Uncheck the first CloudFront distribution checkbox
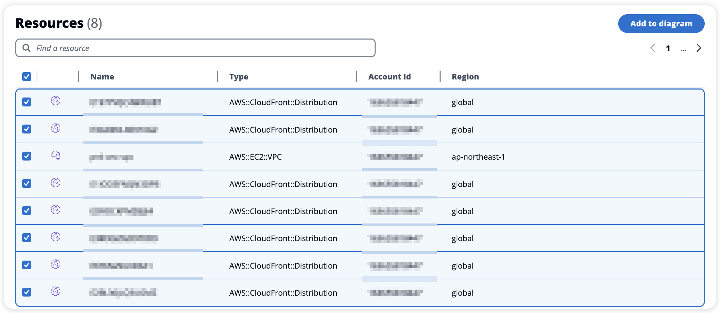Image resolution: width=720 pixels, height=313 pixels. 27,102
